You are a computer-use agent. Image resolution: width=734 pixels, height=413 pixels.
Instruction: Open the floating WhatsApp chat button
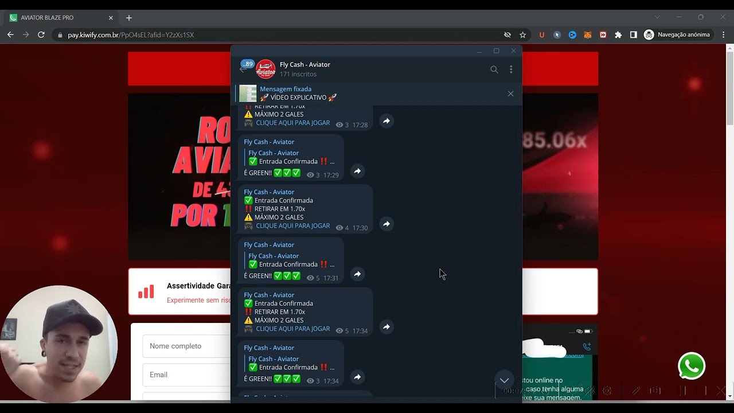click(x=692, y=366)
